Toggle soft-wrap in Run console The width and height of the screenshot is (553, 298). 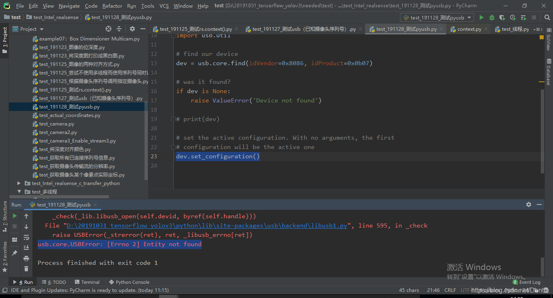[26, 237]
